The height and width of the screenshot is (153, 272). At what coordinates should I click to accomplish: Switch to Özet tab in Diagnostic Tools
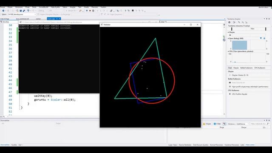tap(230, 68)
